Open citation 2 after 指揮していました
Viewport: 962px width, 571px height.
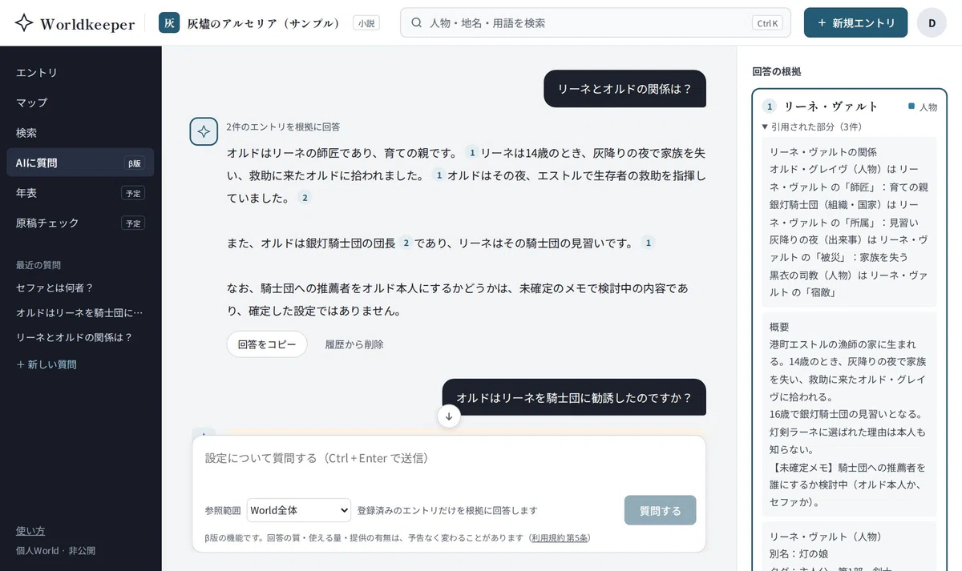click(x=305, y=197)
